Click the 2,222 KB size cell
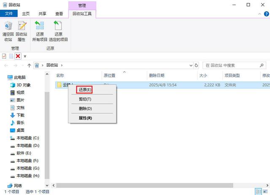 (212, 85)
